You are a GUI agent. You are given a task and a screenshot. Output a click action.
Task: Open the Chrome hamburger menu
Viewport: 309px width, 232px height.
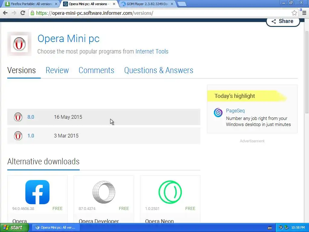[304, 13]
